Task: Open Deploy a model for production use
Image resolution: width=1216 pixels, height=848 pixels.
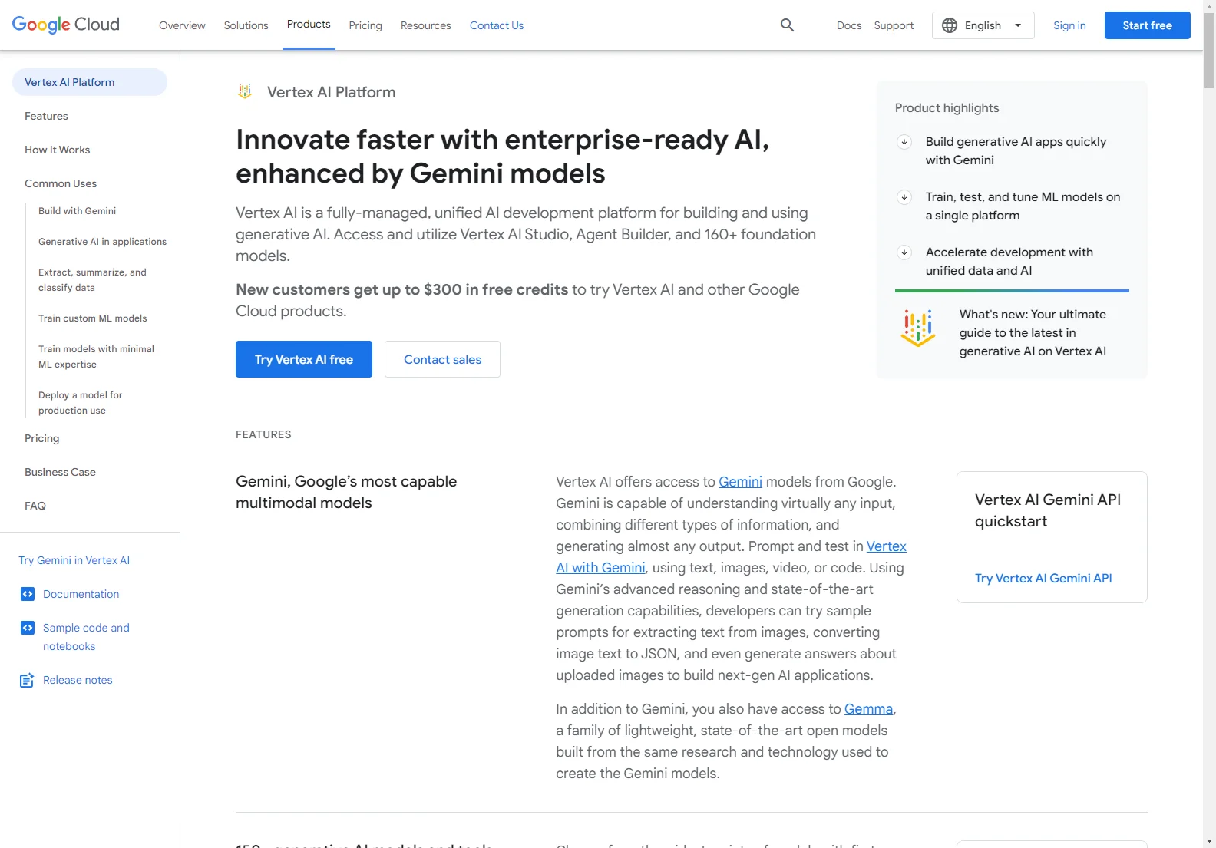Action: pos(81,402)
